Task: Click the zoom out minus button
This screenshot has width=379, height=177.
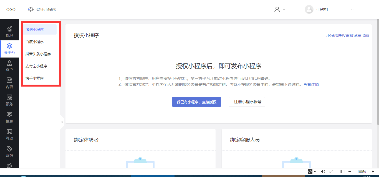Action: [x=350, y=171]
